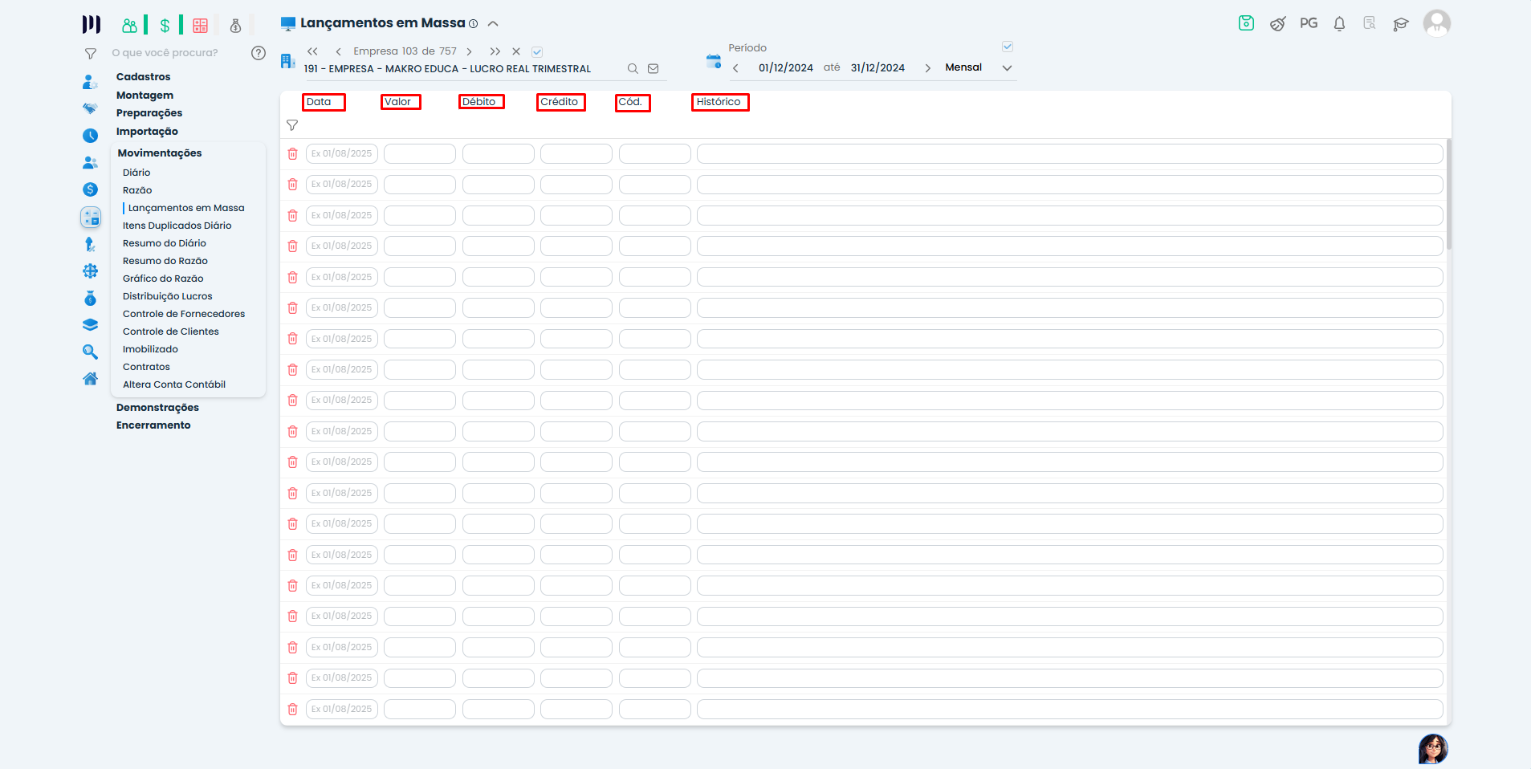Click the cleaning brush icon in header
1531x769 pixels.
[x=1277, y=24]
